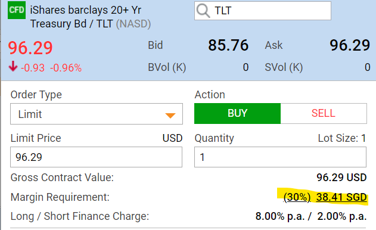Click the Limit Price input field

click(96, 157)
